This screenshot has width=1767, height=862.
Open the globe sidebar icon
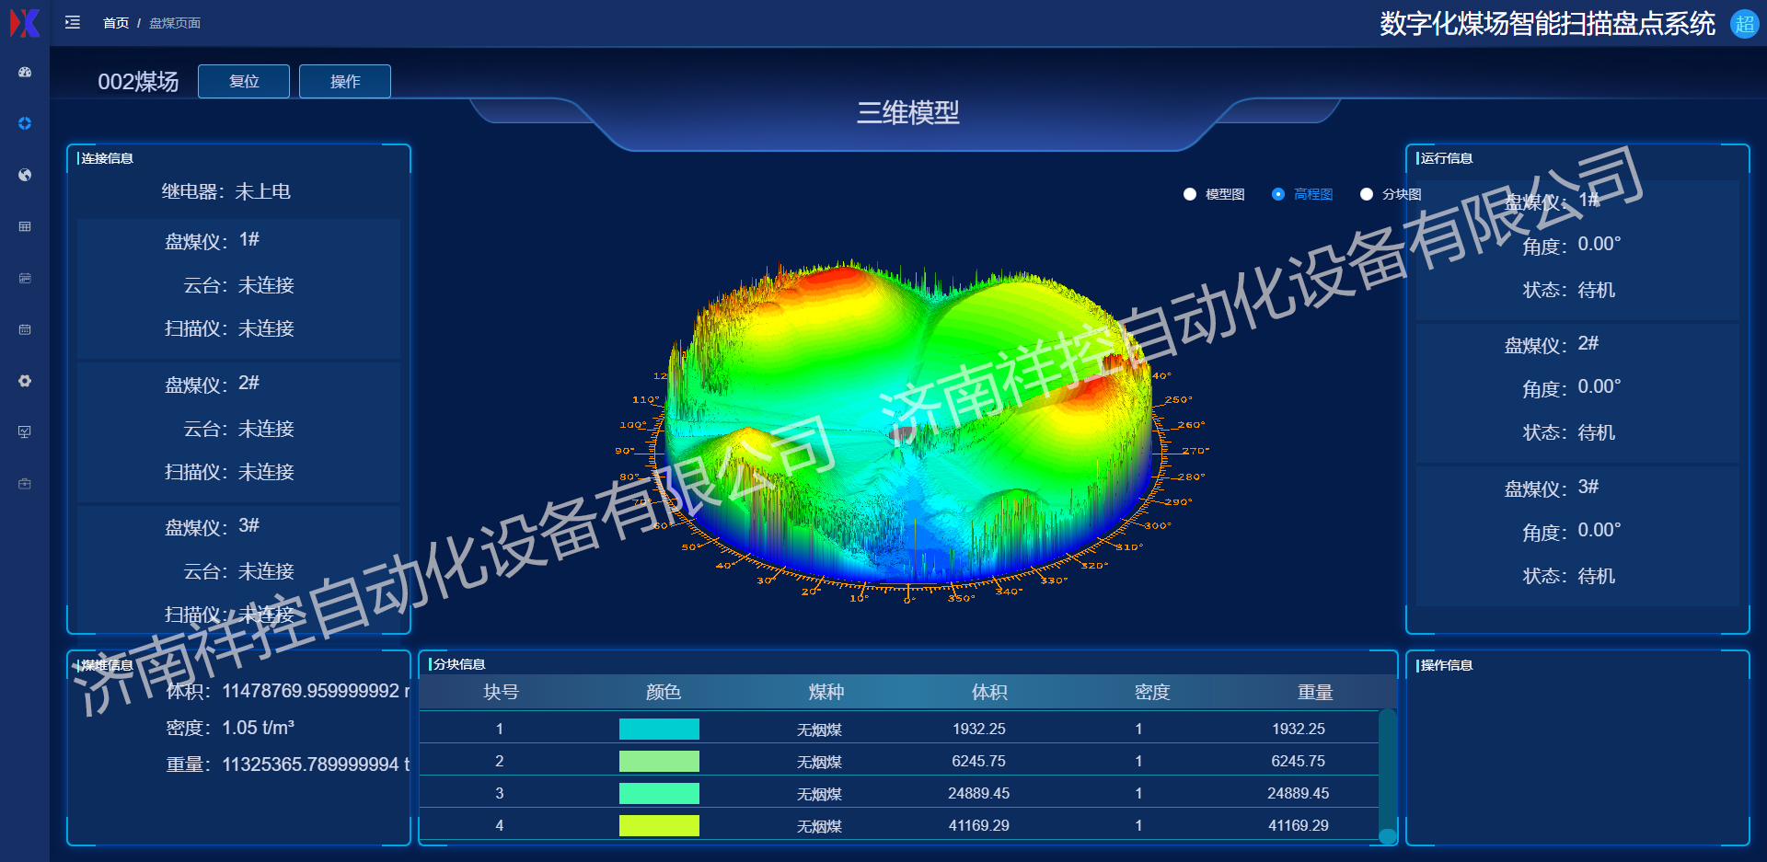(25, 175)
